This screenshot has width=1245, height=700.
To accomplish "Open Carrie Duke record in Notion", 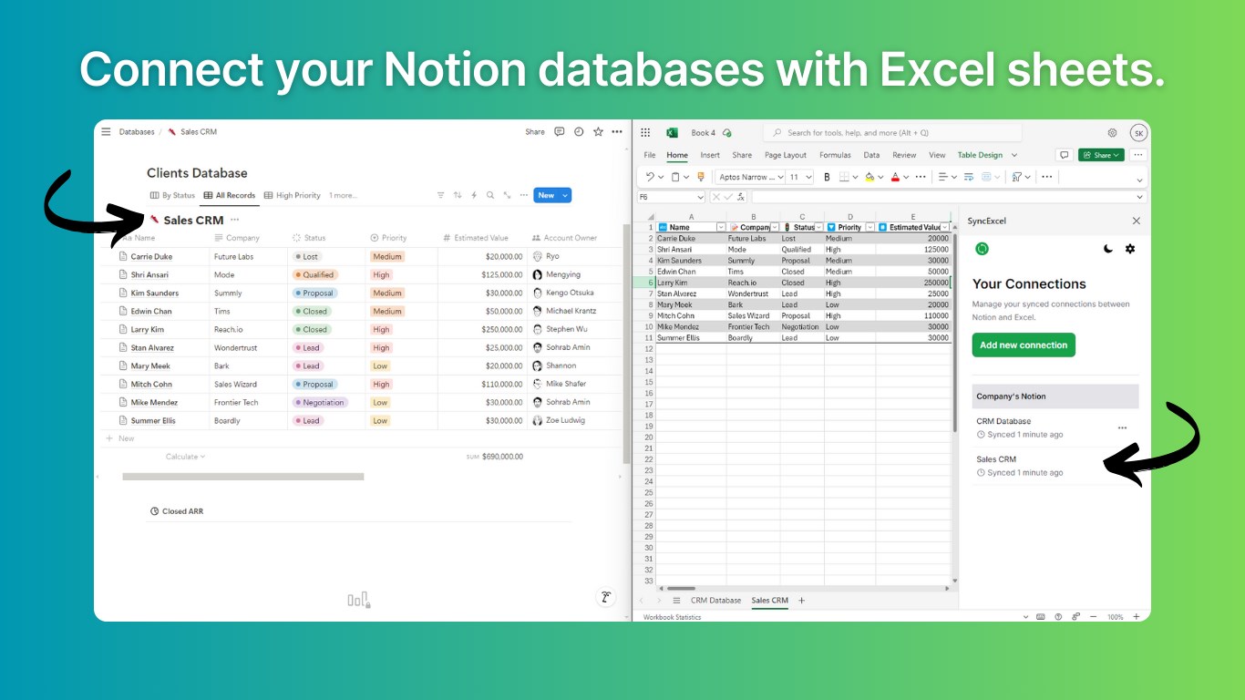I will tap(151, 256).
